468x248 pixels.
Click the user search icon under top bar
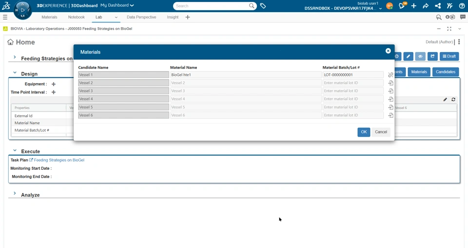point(439,18)
